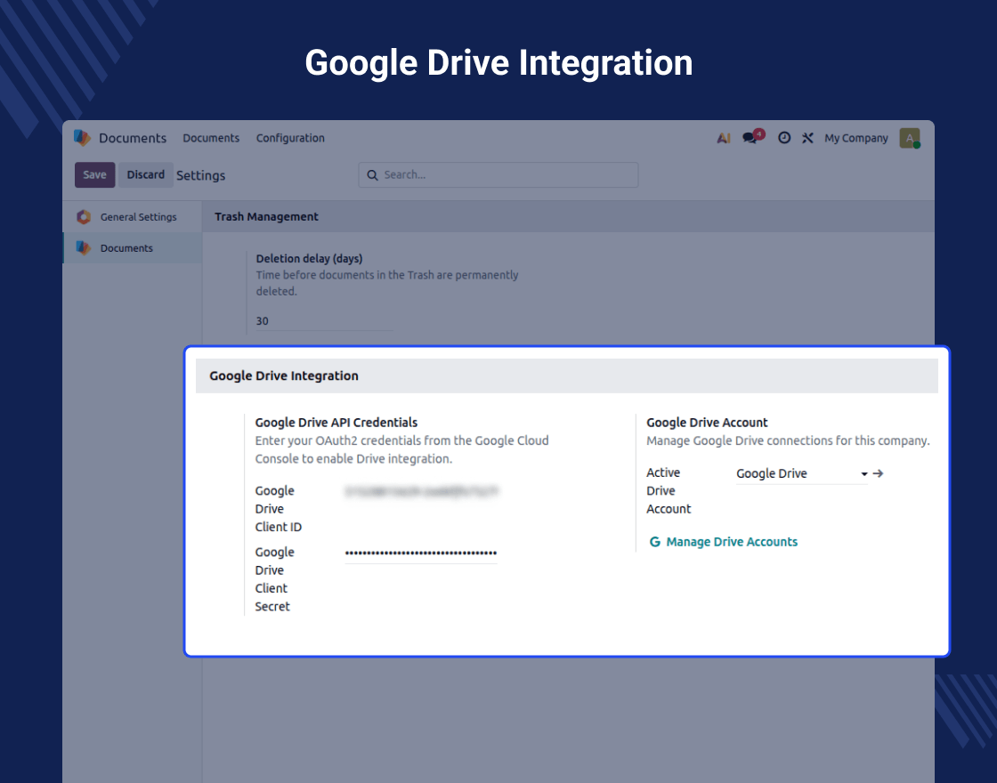Open the AI assistant icon
The width and height of the screenshot is (997, 783).
pyautogui.click(x=724, y=138)
